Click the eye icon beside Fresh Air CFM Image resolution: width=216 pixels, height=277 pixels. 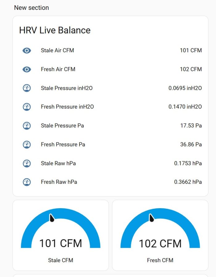click(27, 69)
